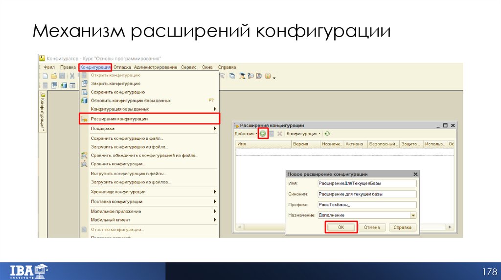Open the Отладка menu

click(x=122, y=67)
